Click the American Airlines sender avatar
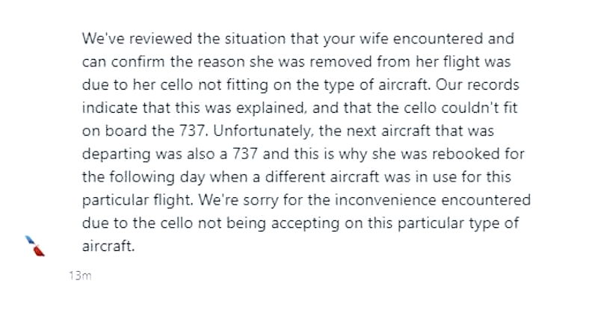598x310 pixels. [x=33, y=246]
